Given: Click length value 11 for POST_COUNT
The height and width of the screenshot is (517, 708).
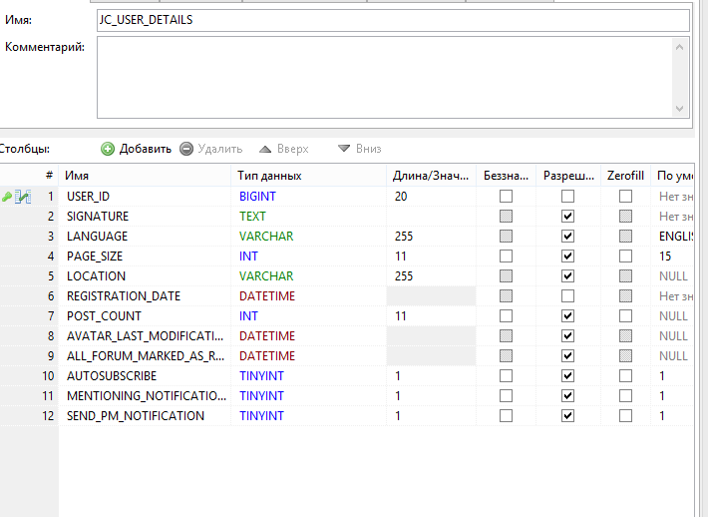Looking at the screenshot, I should 401,316.
